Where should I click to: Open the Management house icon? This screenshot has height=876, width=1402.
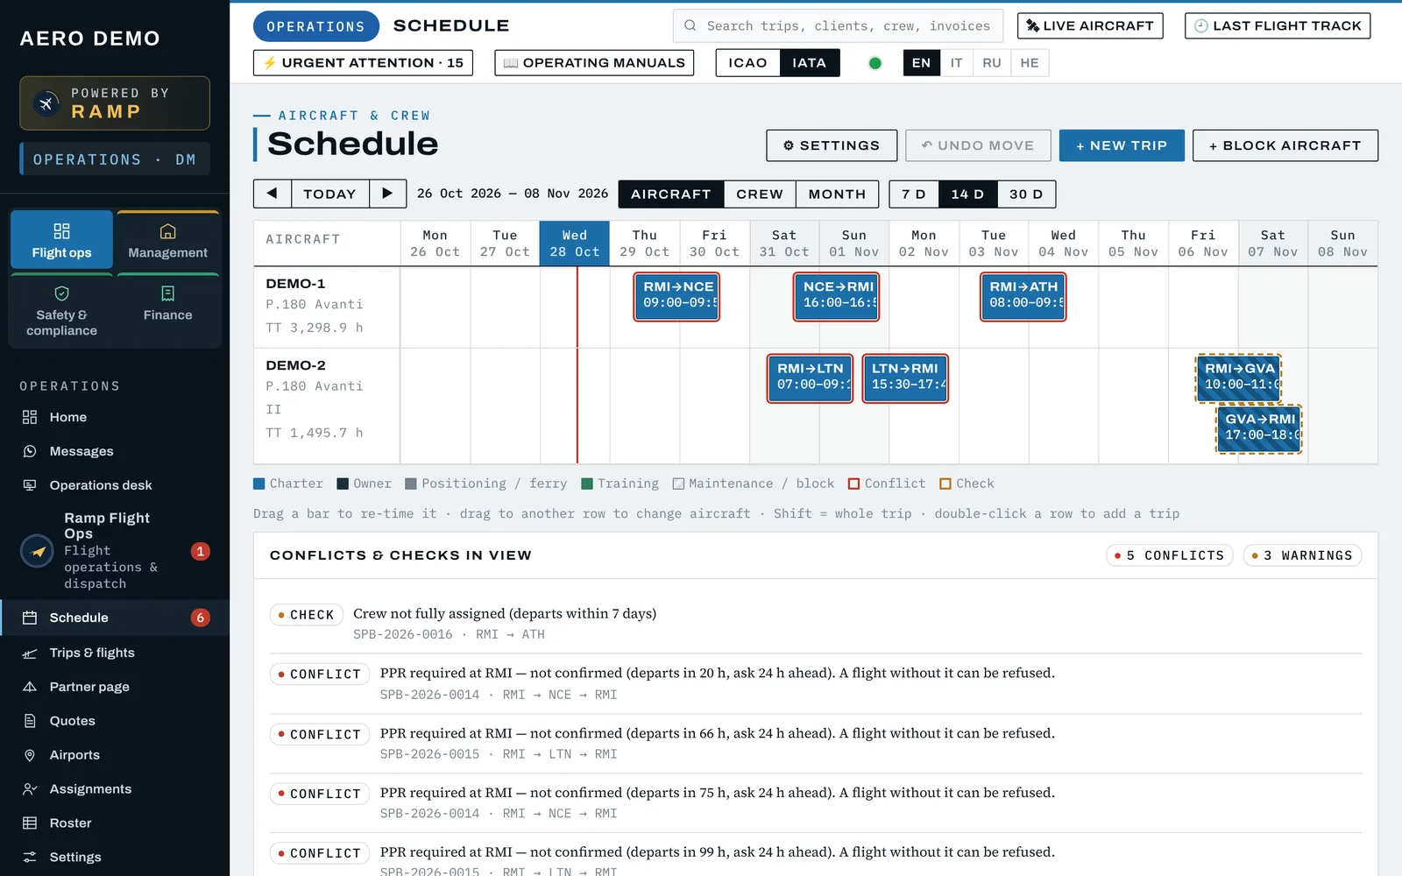(167, 231)
